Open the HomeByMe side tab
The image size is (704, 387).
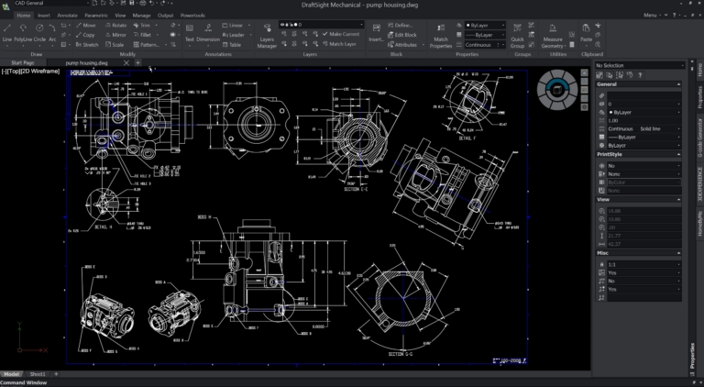click(x=699, y=225)
